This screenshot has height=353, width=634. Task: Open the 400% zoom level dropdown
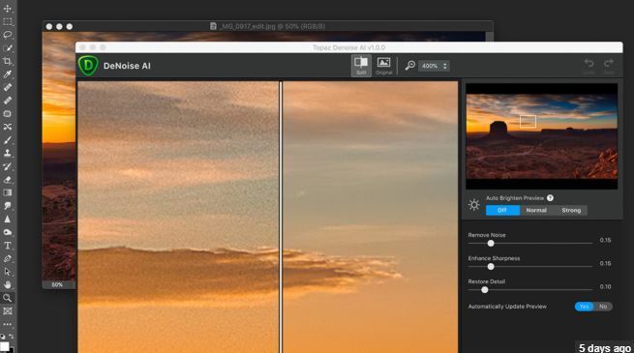(x=435, y=66)
